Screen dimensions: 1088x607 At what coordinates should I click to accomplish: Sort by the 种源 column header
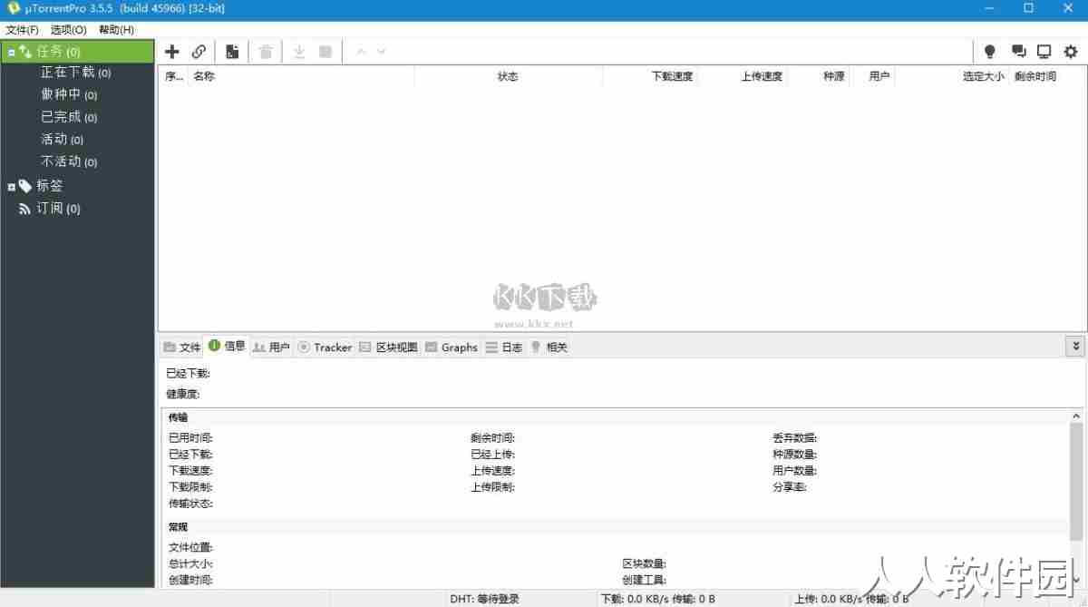[819, 76]
